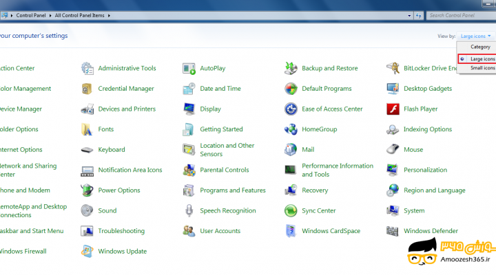Open the Keyboard icon
Viewport: 496px width, 275px height.
[x=87, y=150]
